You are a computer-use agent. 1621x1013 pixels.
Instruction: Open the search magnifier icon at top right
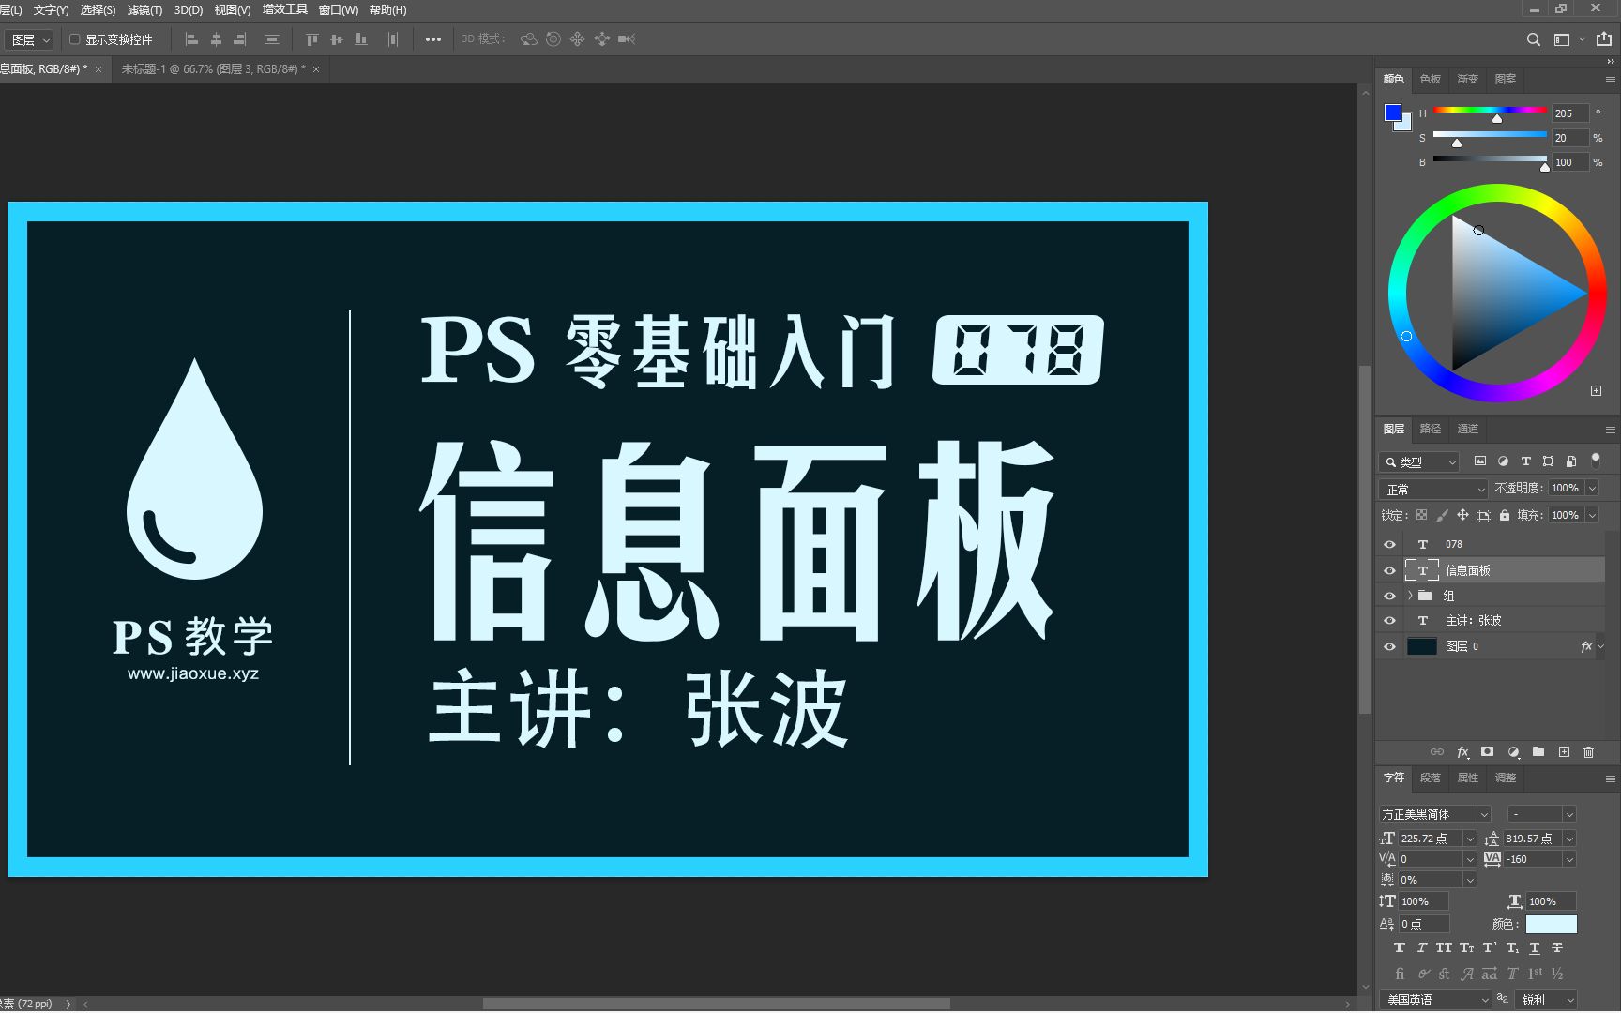(1534, 39)
